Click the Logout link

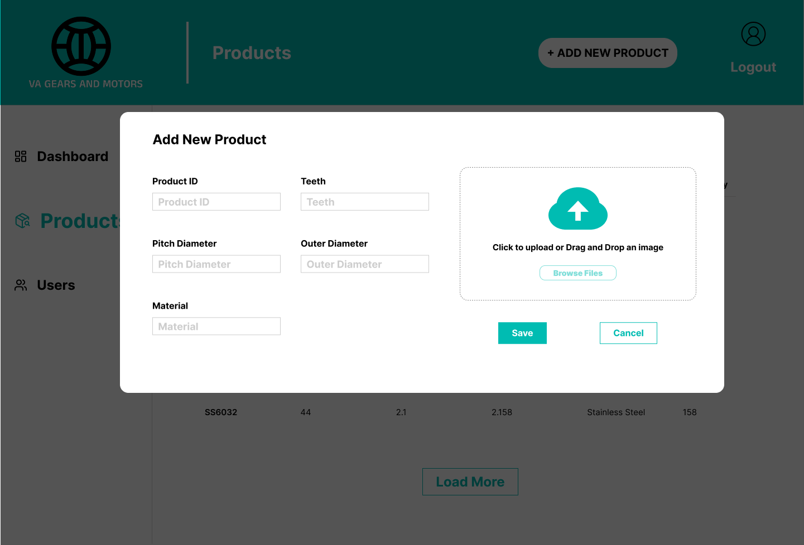click(753, 67)
